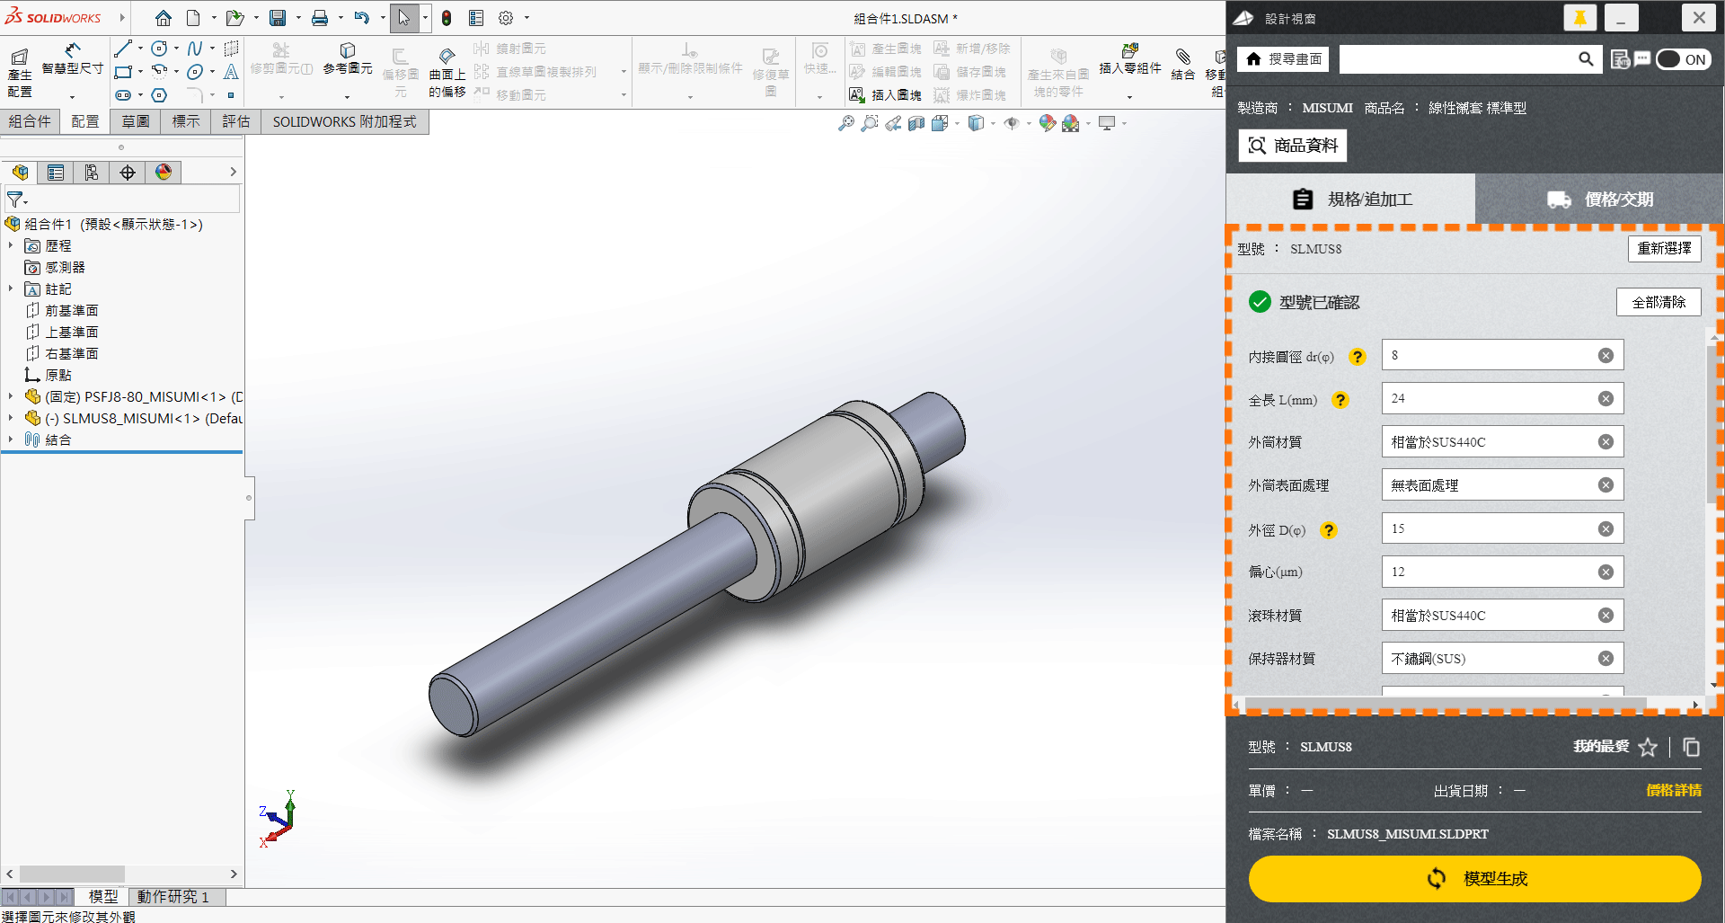Add SLMUS8 to favorites star
This screenshot has width=1725, height=923.
pyautogui.click(x=1647, y=748)
